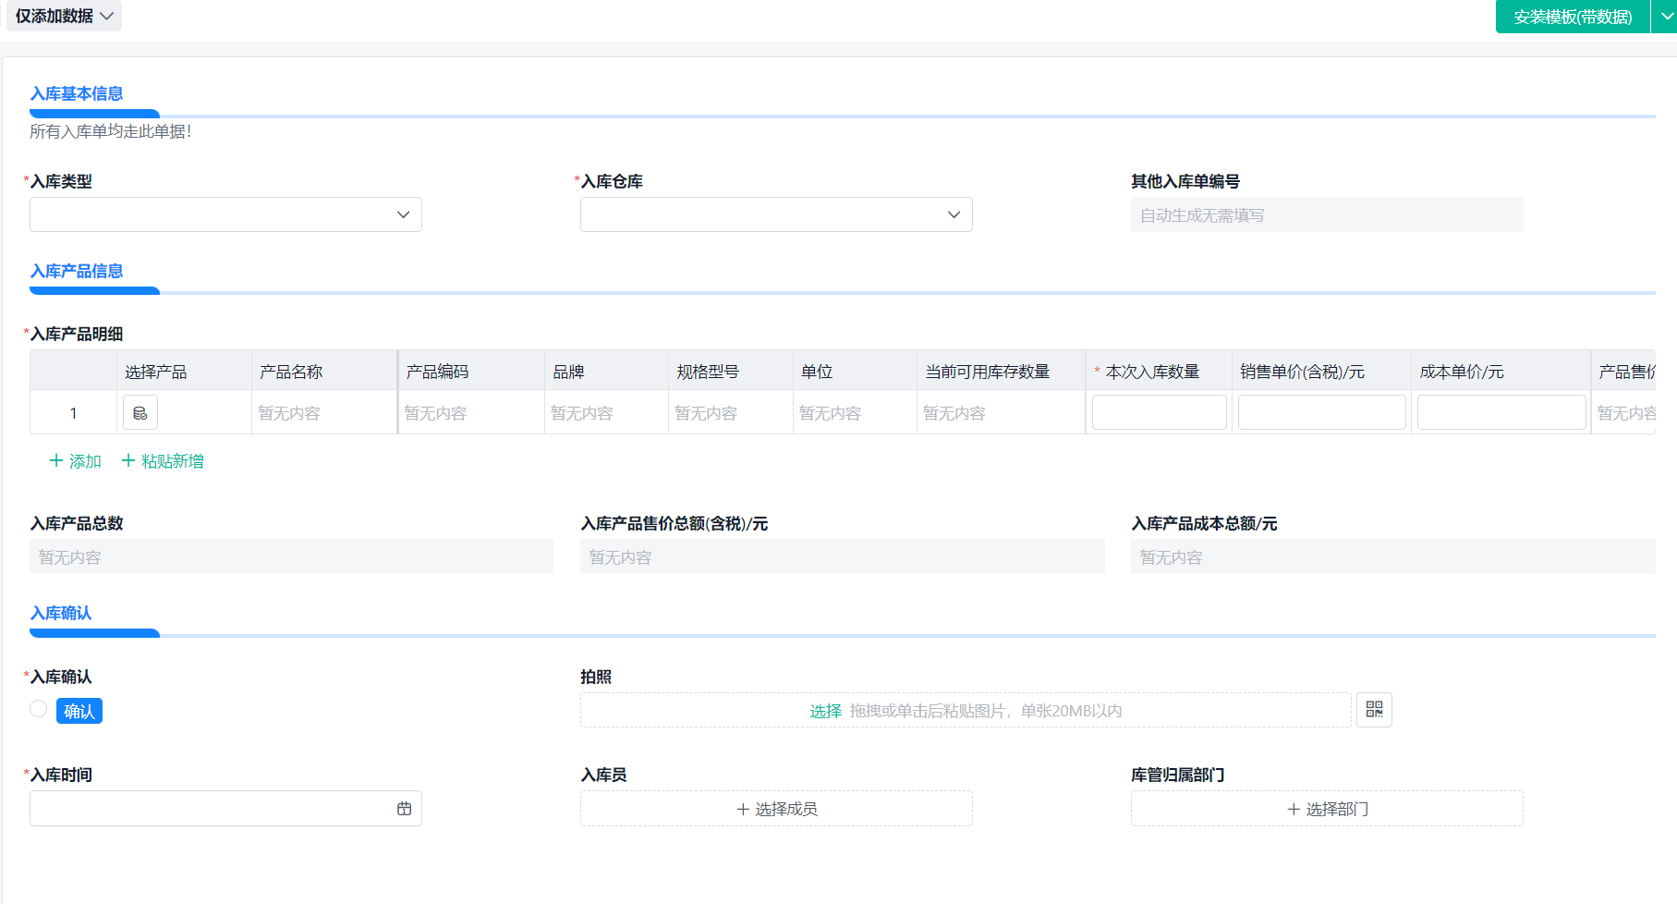Screen dimensions: 1677x904
Task: Click the 销售单价(含税)/元 column header
Action: [1321, 371]
